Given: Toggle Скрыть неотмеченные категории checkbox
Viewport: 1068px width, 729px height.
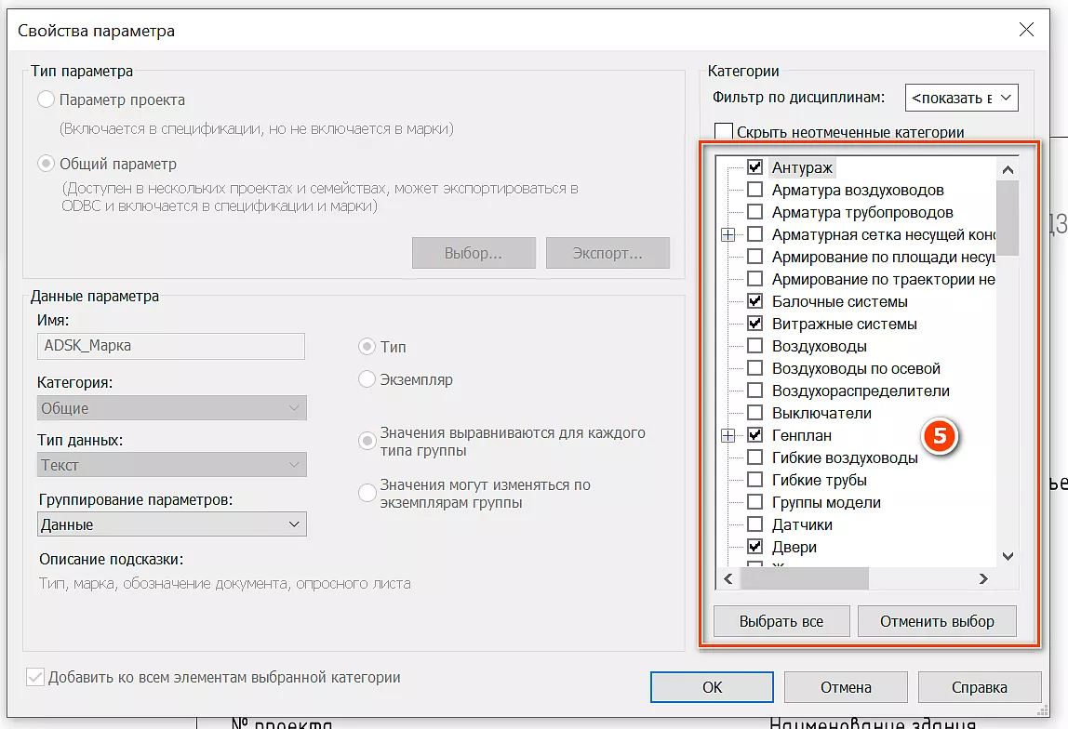Looking at the screenshot, I should pyautogui.click(x=723, y=132).
